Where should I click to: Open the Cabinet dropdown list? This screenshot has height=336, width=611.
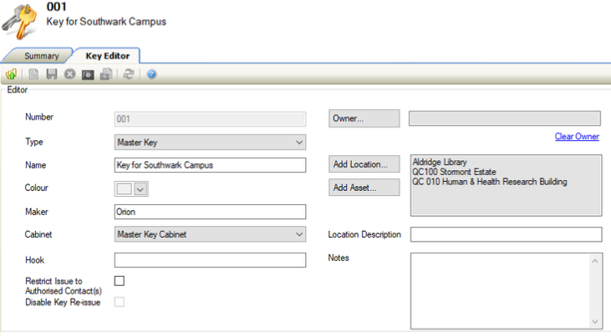[x=300, y=235]
